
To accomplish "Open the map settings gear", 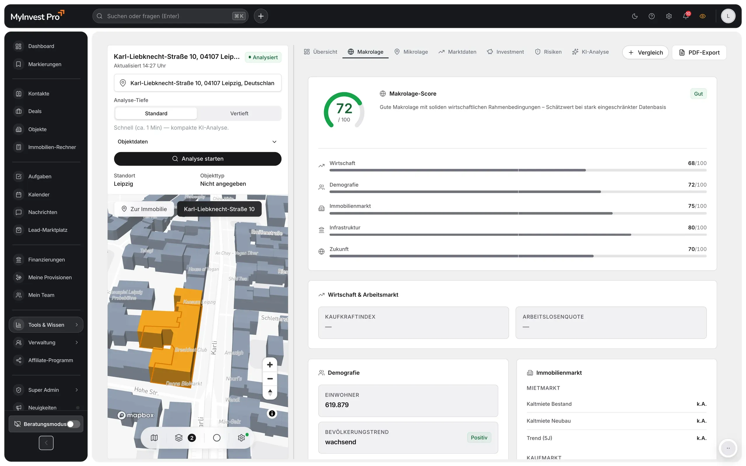I will [x=242, y=438].
